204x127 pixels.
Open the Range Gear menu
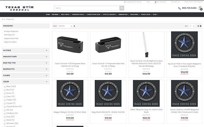146,15
